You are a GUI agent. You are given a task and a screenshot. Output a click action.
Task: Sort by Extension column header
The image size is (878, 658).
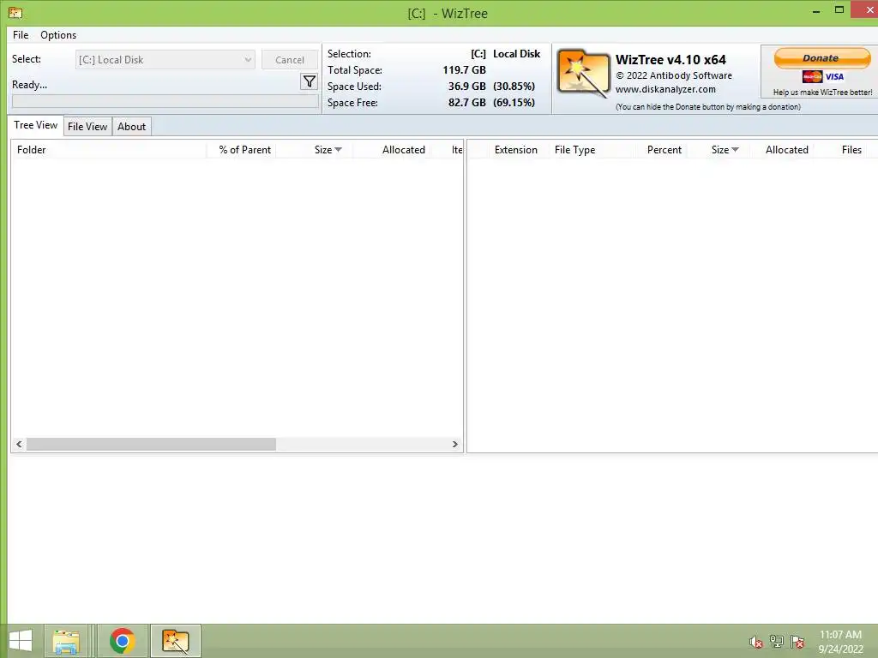click(515, 149)
